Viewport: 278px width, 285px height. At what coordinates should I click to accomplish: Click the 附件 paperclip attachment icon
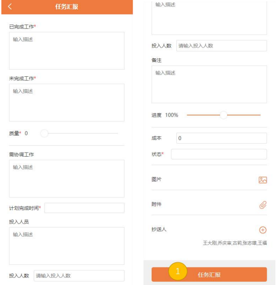pos(263,205)
